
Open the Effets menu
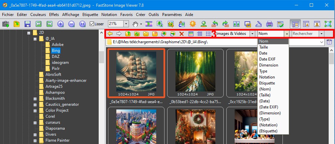coord(54,15)
